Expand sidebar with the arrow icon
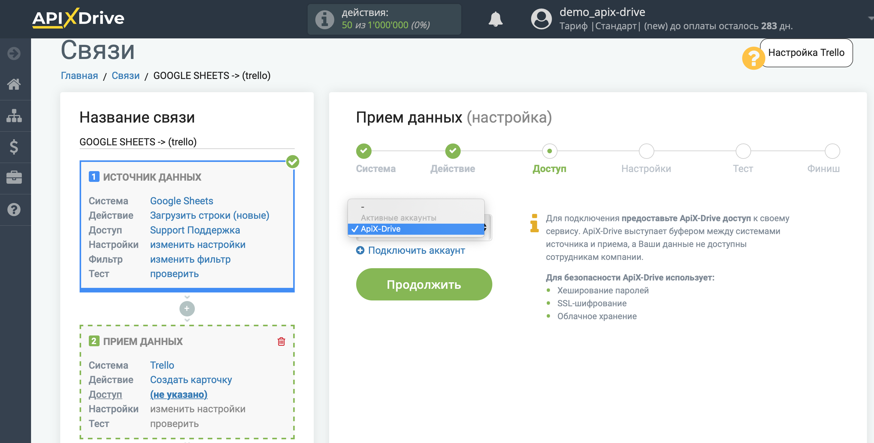Screen dimensions: 874x443 coord(14,53)
